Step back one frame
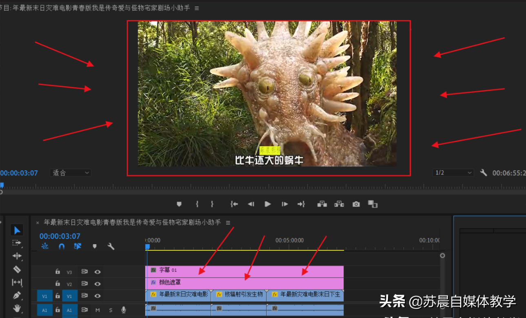 (x=251, y=204)
